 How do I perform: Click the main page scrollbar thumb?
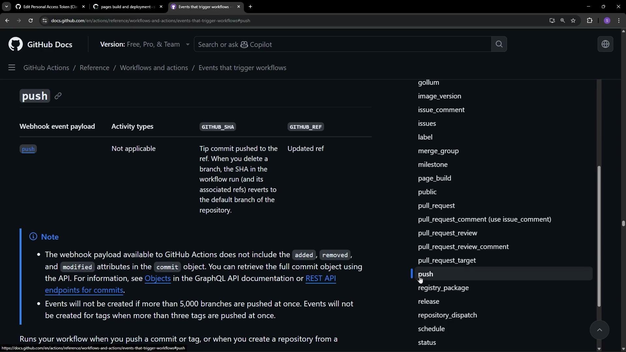(x=623, y=224)
